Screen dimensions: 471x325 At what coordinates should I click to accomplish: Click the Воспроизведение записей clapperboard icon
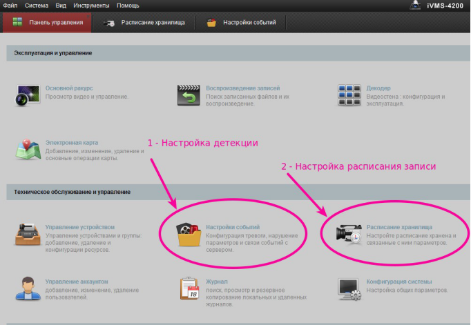189,96
